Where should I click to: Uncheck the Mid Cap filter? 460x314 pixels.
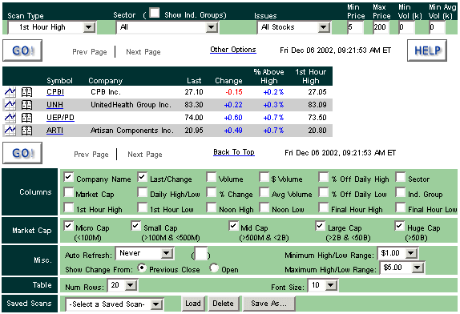233,226
